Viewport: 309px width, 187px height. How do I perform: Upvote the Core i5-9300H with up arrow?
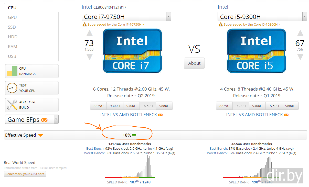pos(300,33)
